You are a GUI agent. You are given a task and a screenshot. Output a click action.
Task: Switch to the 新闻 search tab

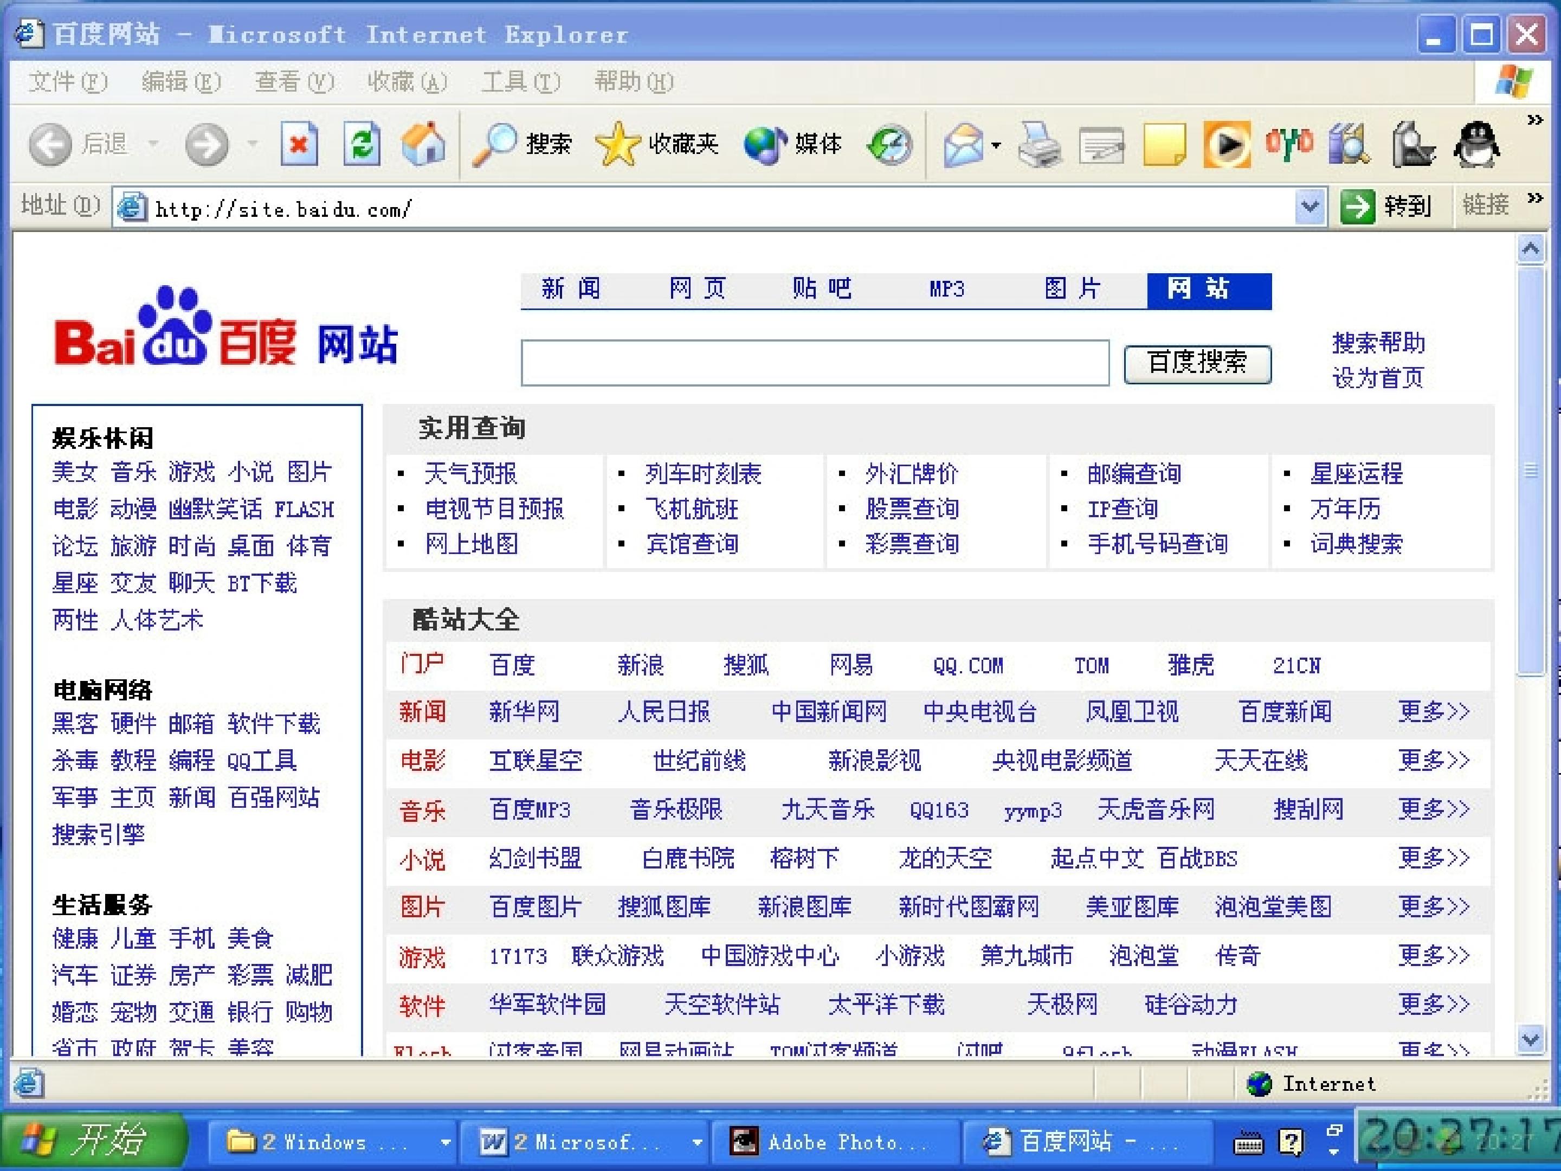571,289
